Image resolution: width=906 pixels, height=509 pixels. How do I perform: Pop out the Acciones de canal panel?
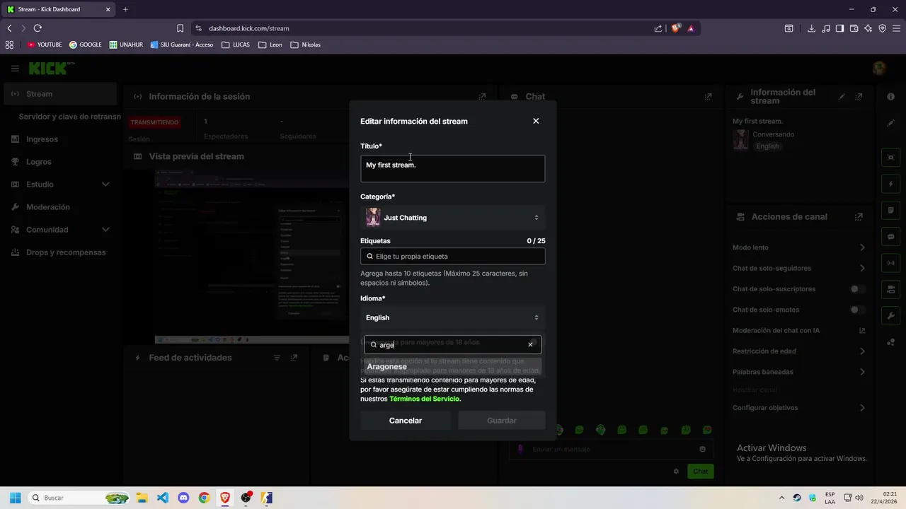(859, 217)
